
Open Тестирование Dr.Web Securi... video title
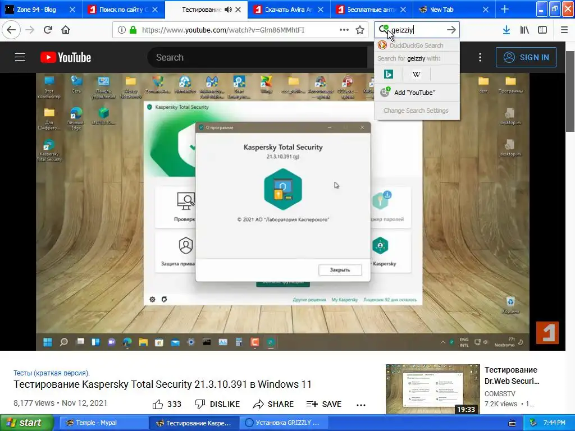click(512, 375)
